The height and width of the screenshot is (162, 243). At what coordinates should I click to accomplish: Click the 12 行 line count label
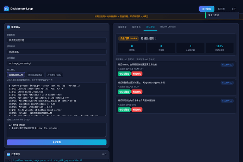[x=104, y=154]
